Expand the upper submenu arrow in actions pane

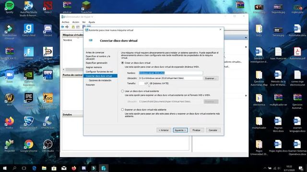point(246,47)
